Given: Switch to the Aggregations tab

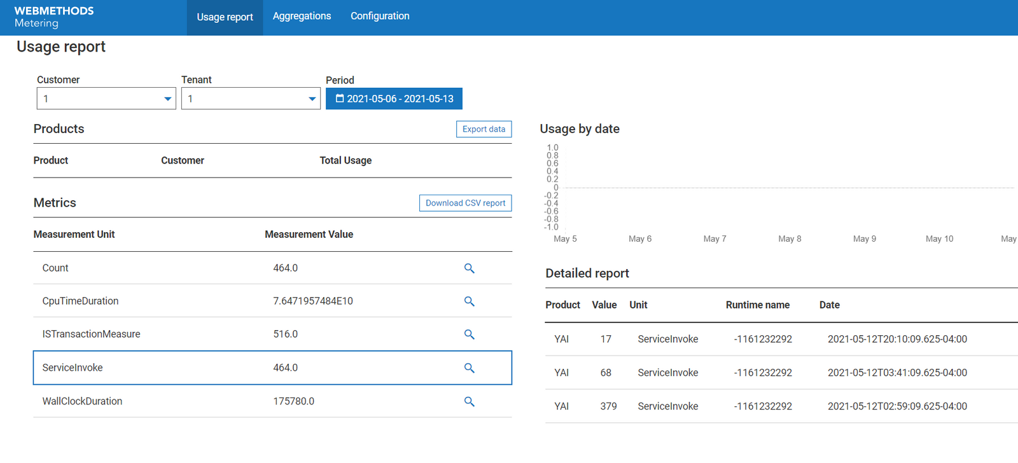Looking at the screenshot, I should tap(302, 17).
